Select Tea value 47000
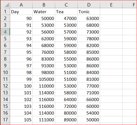 point(66,18)
